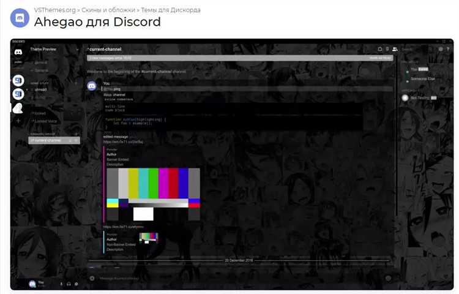Mute the microphone in user panel
The height and width of the screenshot is (294, 459).
tap(61, 284)
